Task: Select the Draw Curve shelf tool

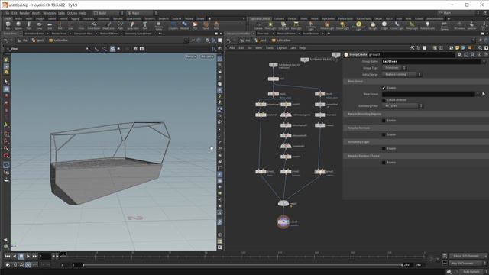Action: (108, 25)
